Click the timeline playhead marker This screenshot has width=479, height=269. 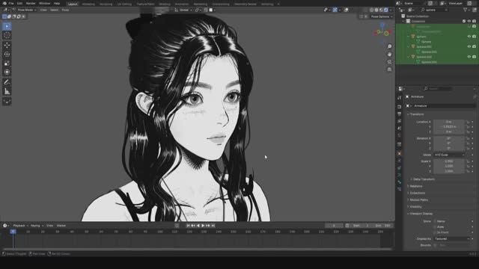(13, 232)
